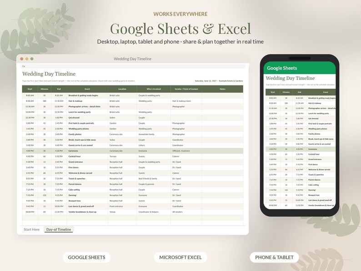The width and height of the screenshot is (361, 271).
Task: Tap 'Vendor breakdown & clean-up' on phone
Action: click(321, 206)
